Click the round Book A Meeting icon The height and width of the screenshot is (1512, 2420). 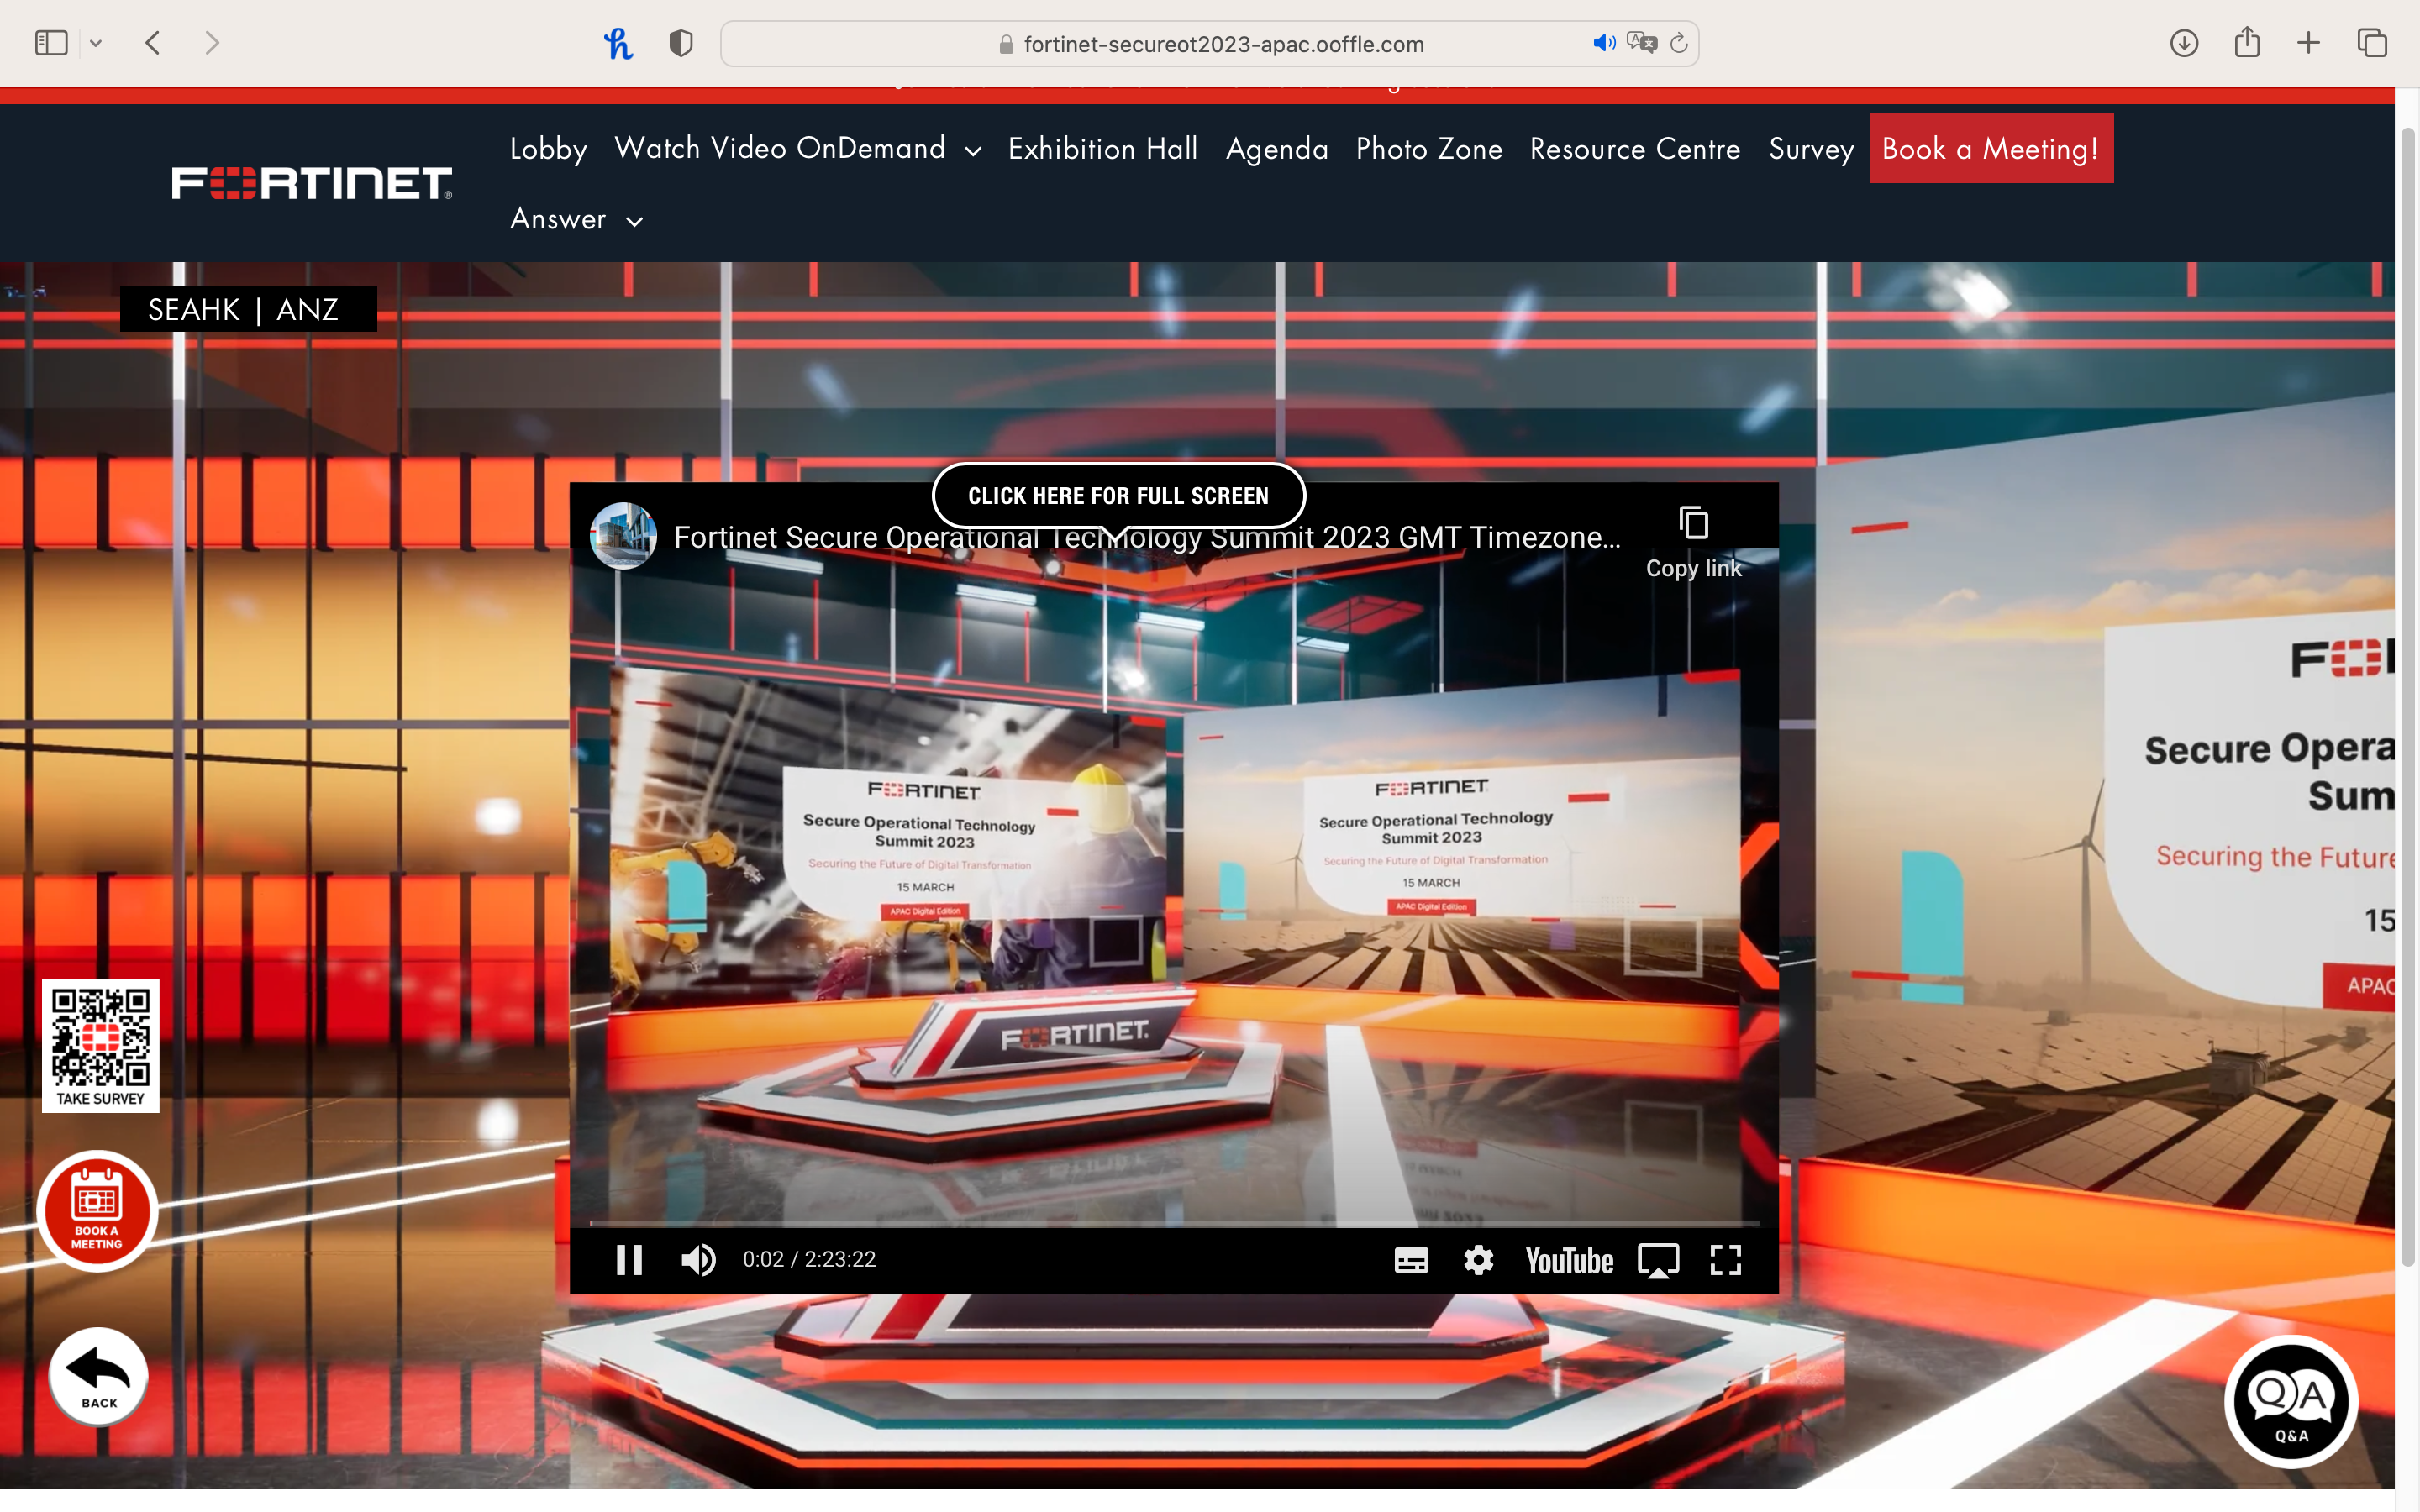pyautogui.click(x=97, y=1210)
